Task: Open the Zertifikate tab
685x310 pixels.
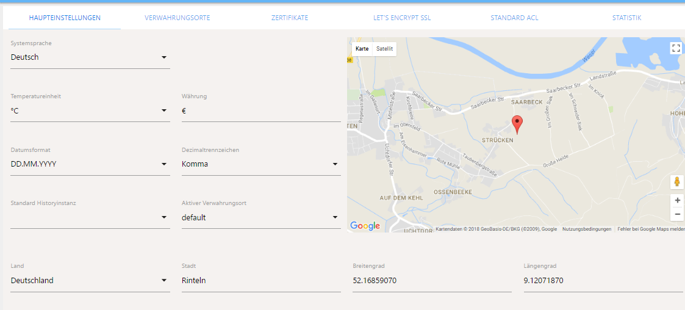Action: point(290,18)
